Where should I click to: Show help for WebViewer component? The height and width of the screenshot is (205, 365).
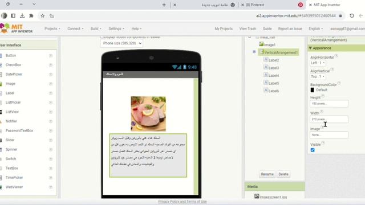pos(51,187)
